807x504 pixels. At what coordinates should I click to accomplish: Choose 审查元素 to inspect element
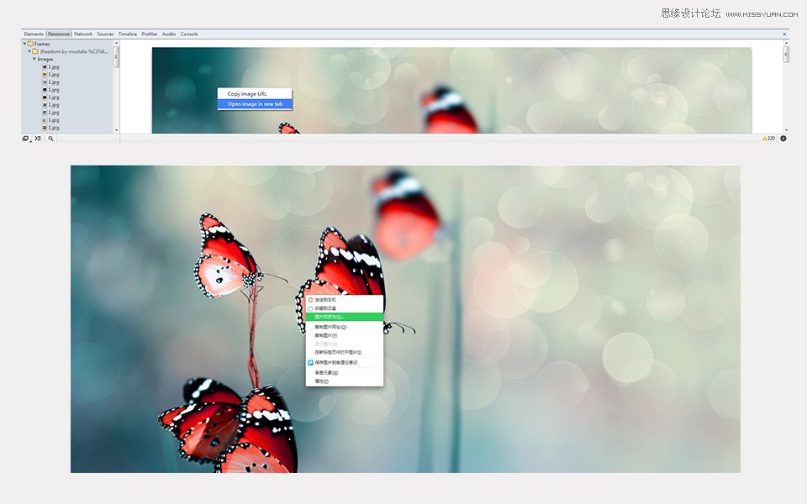345,373
